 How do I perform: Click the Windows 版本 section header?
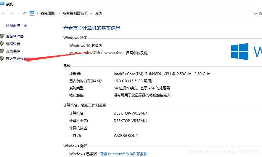[75, 37]
